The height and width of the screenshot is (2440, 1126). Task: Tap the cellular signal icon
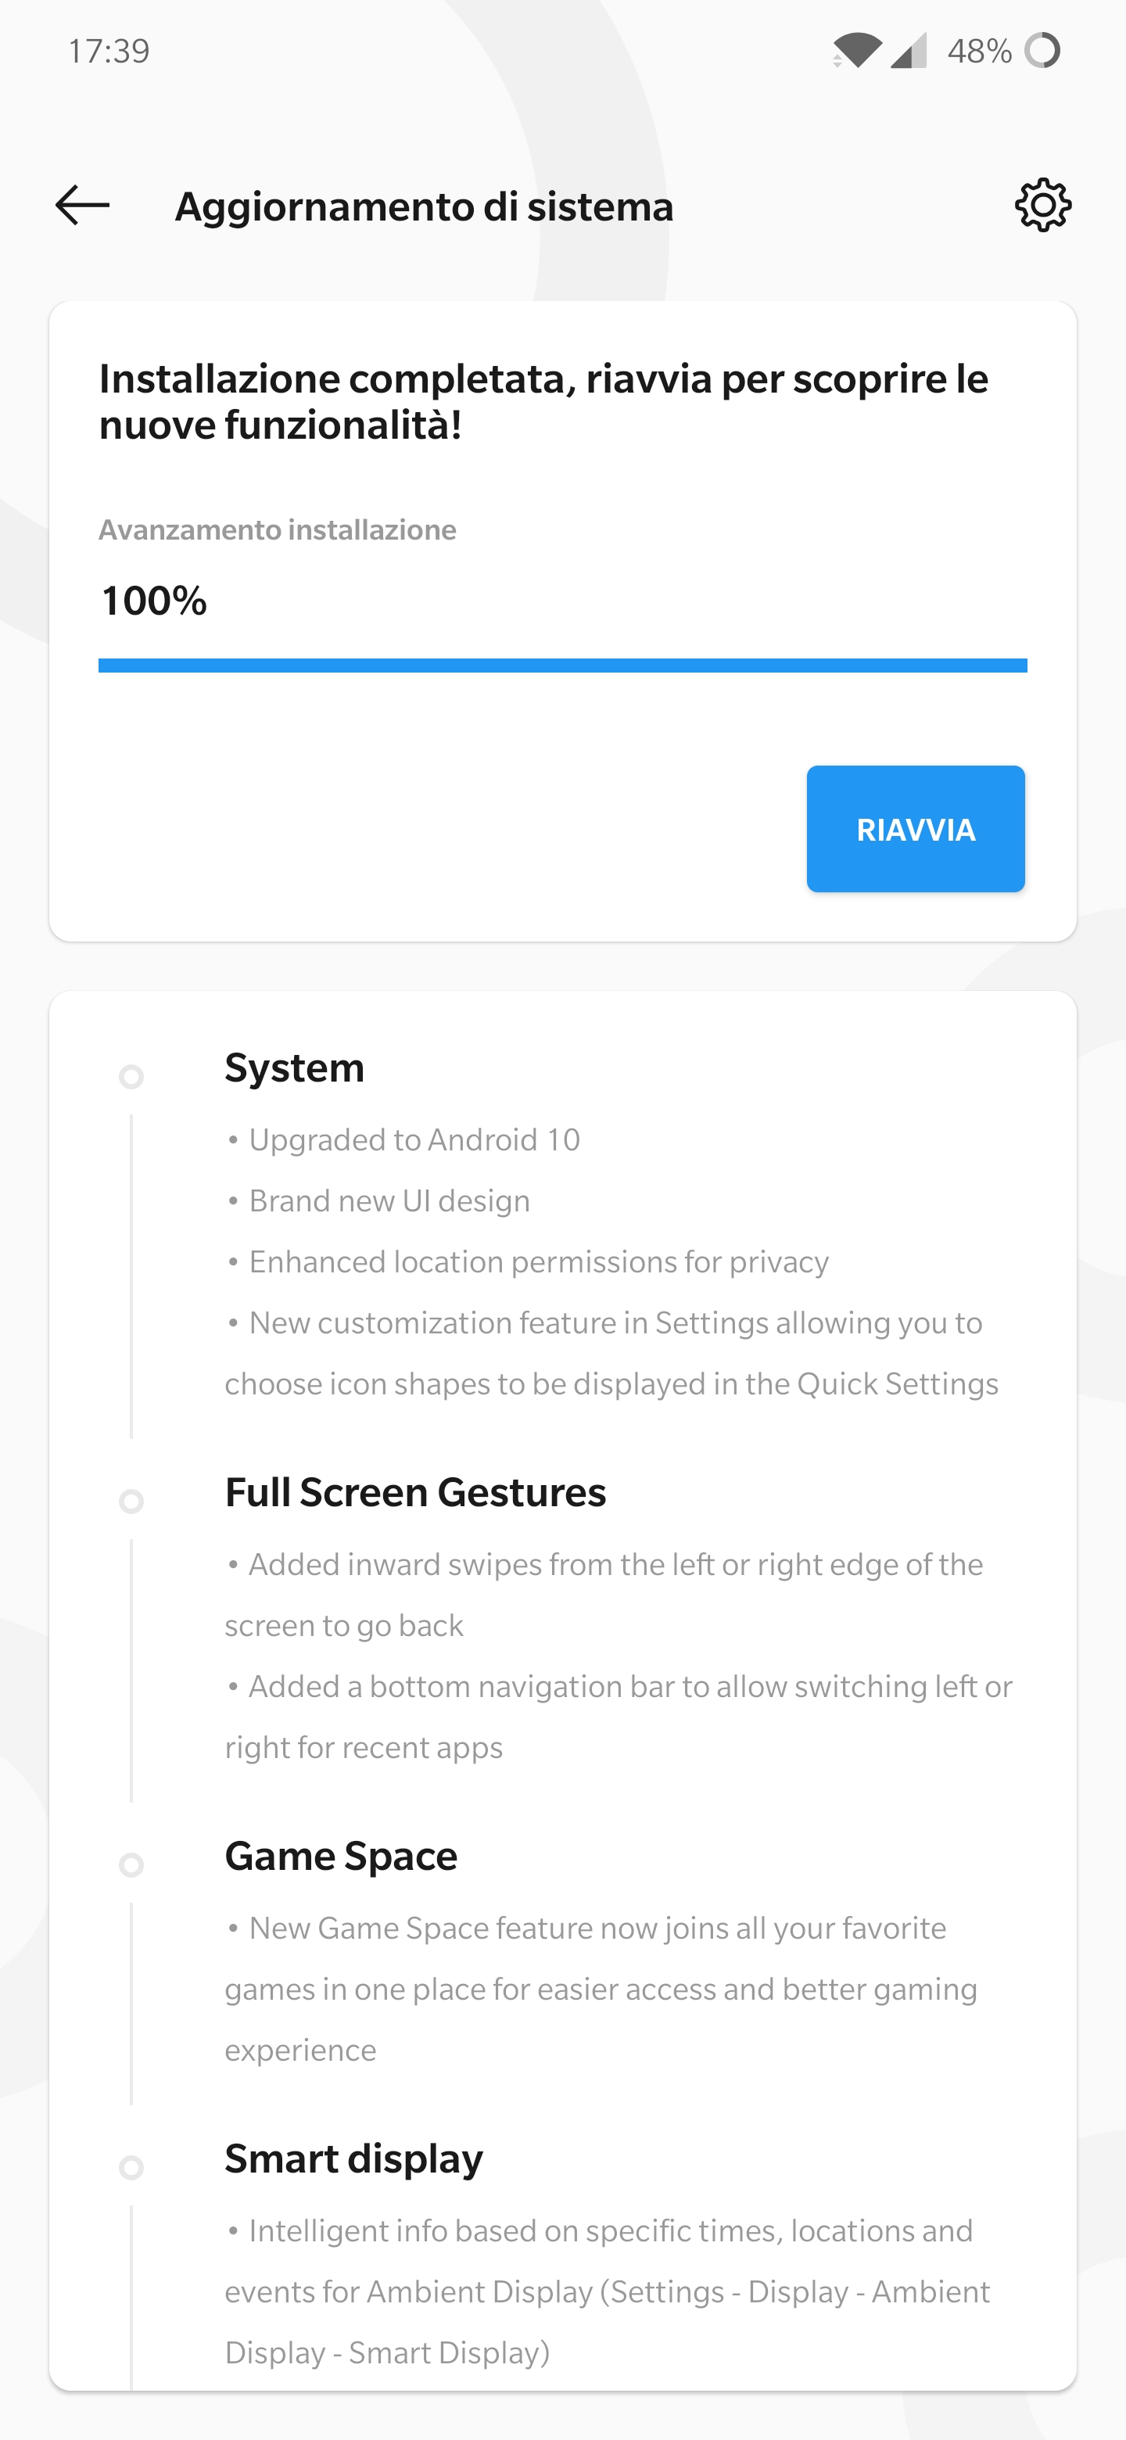pos(908,50)
